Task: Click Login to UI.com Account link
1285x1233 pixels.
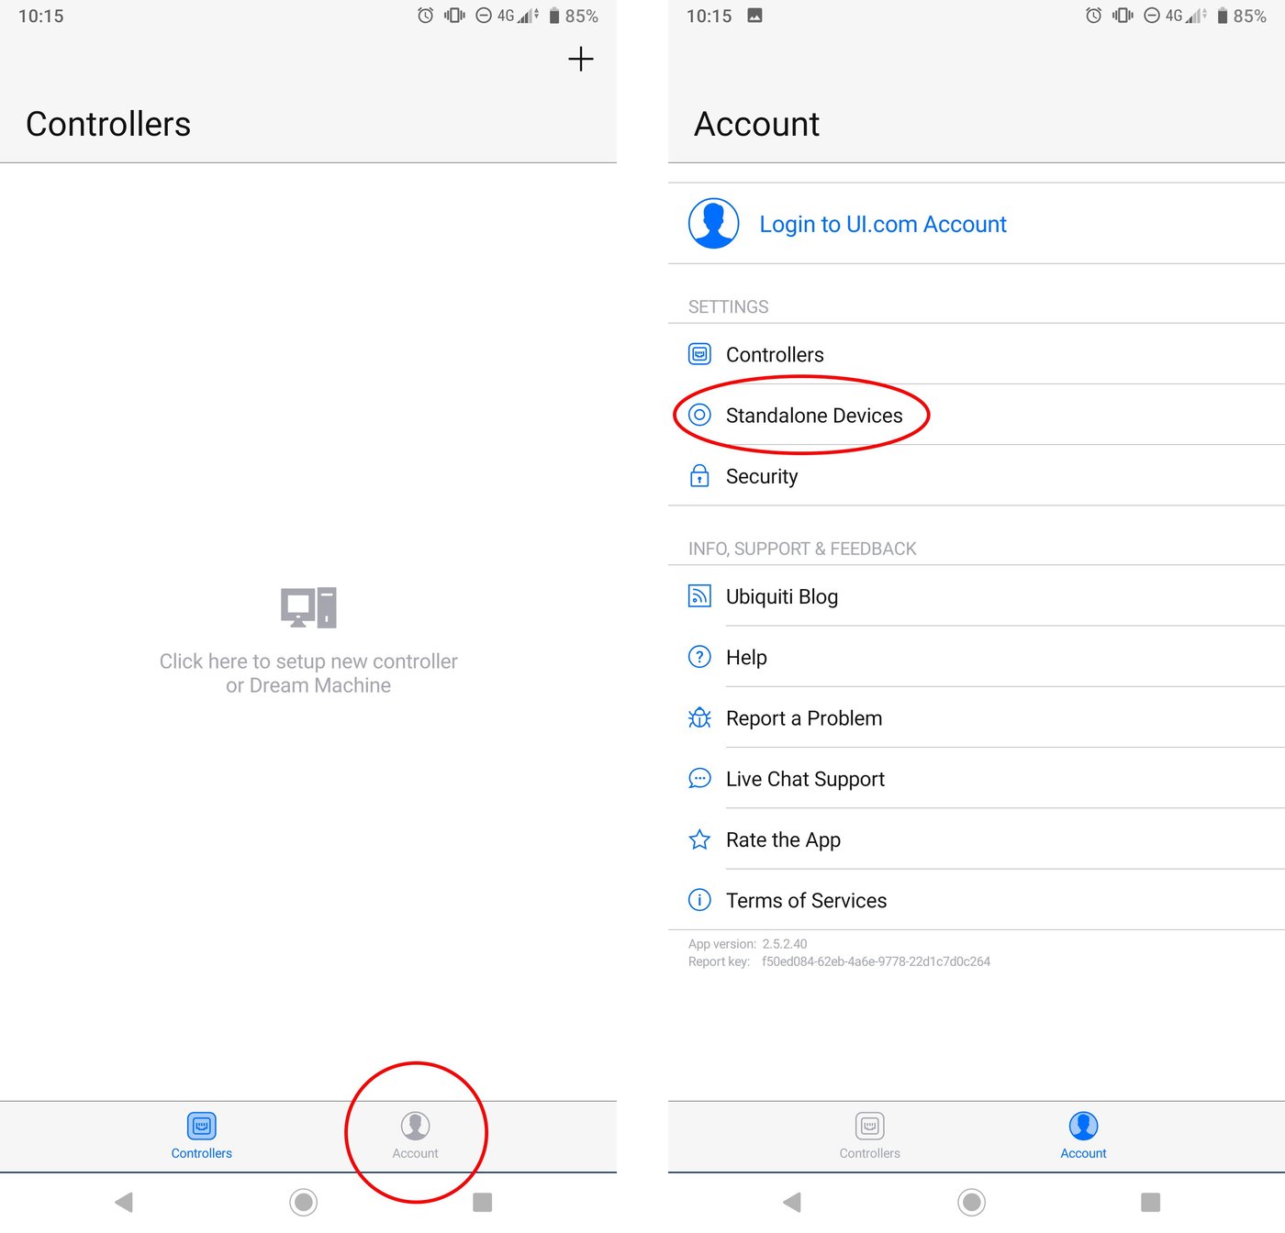Action: click(x=882, y=225)
